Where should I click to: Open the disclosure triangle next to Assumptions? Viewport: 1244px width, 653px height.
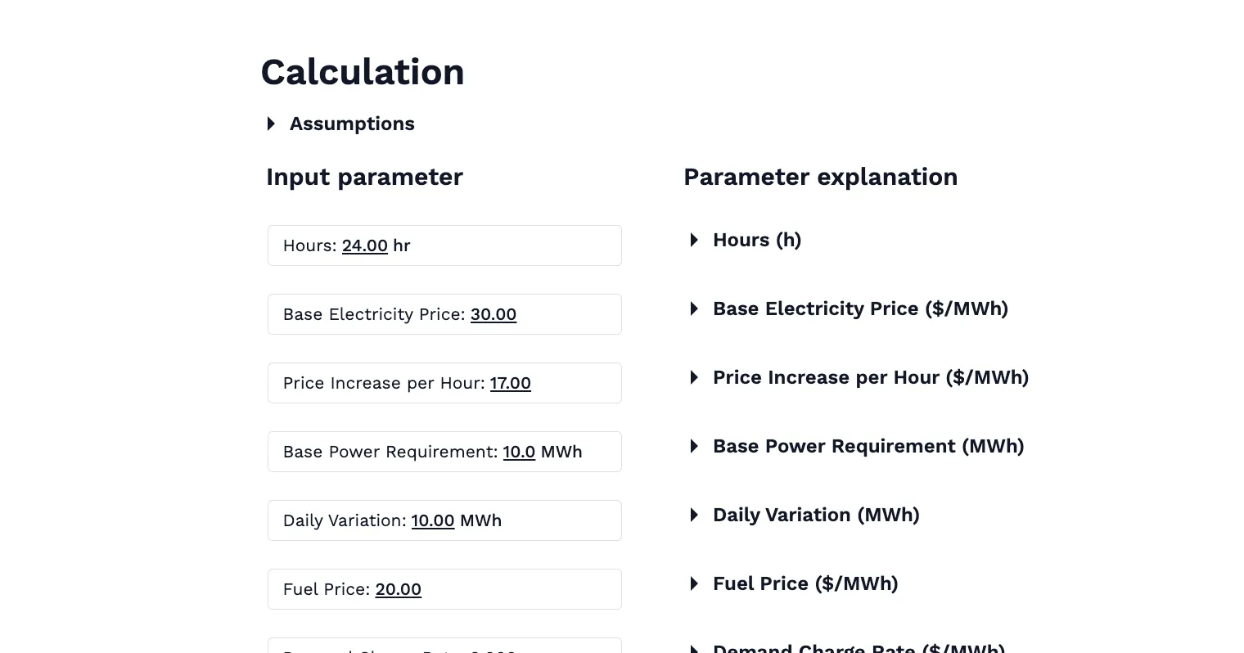coord(271,124)
